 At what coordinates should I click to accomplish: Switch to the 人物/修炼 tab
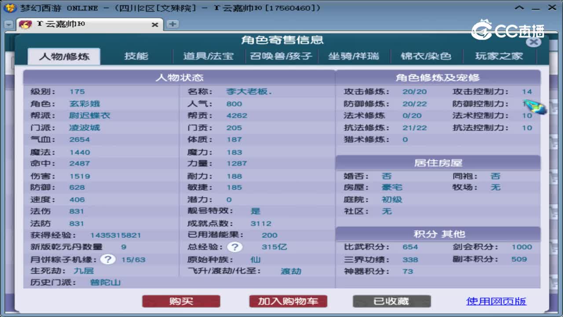point(64,56)
